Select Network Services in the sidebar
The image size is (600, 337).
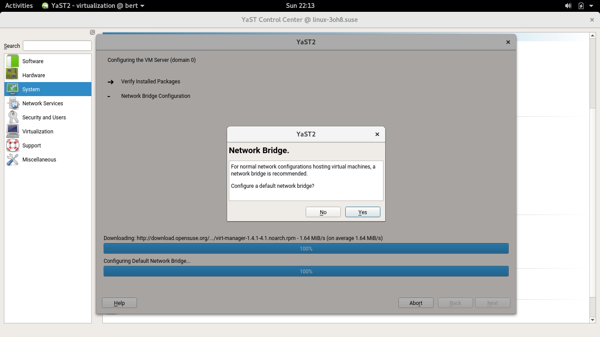(48, 103)
